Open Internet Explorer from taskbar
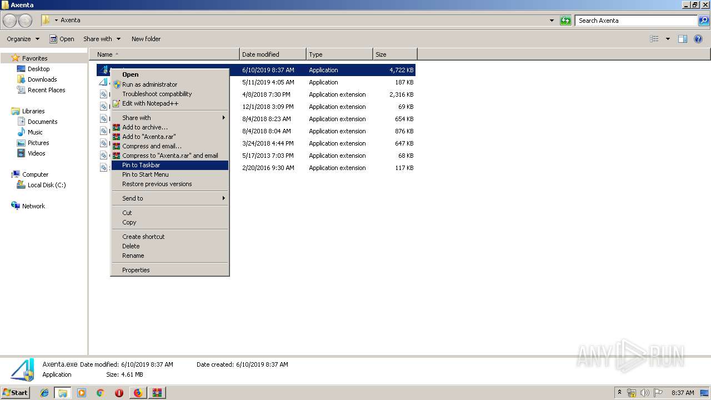The width and height of the screenshot is (711, 400). (x=44, y=393)
